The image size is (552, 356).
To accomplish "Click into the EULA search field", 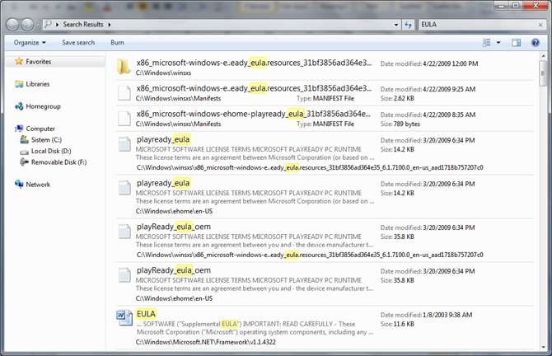I will point(477,24).
